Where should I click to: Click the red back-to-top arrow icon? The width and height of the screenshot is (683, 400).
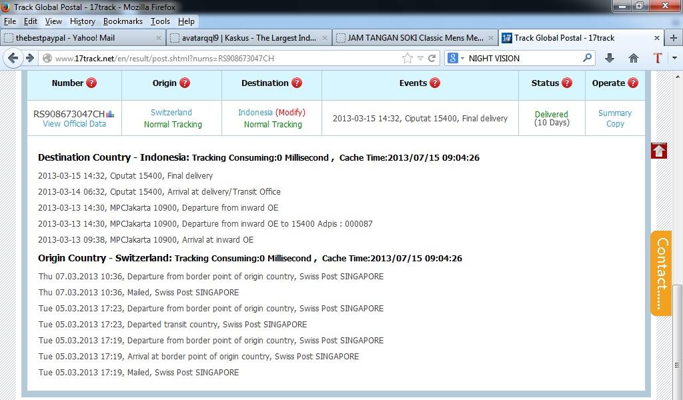tap(658, 151)
